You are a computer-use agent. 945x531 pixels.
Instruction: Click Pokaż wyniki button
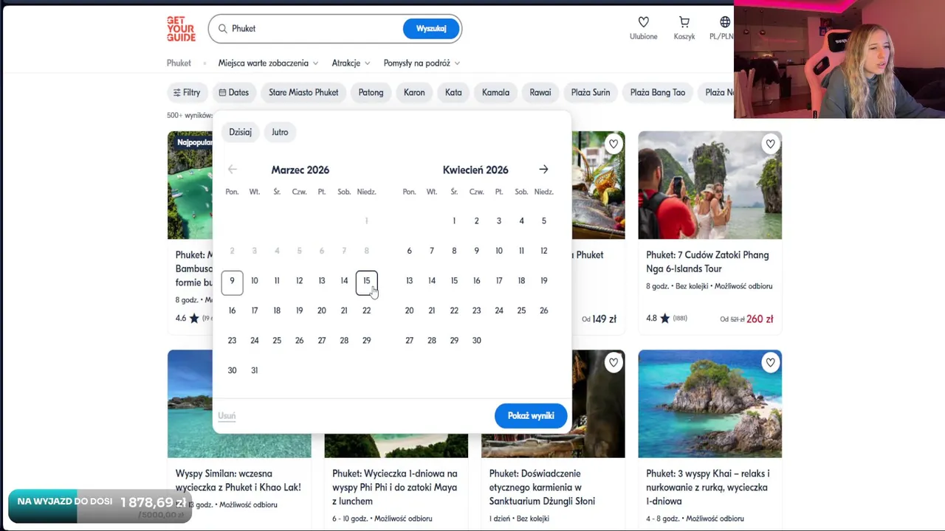click(x=531, y=416)
